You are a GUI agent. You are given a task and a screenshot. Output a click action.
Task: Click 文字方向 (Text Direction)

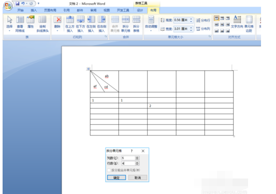(237, 22)
